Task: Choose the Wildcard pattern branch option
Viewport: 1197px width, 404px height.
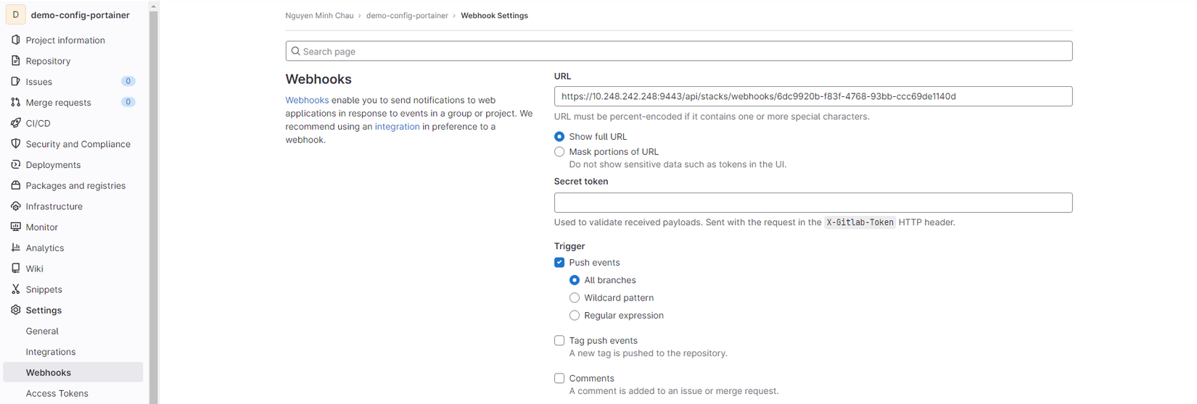Action: (x=575, y=298)
